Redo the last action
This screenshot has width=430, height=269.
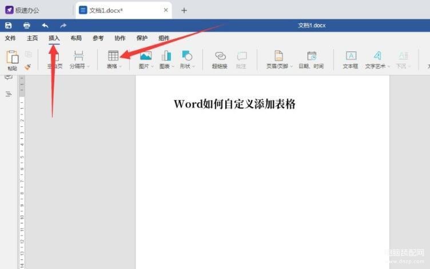63,26
